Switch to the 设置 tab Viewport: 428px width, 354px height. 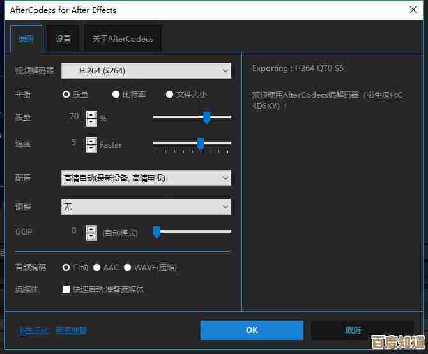(x=63, y=39)
